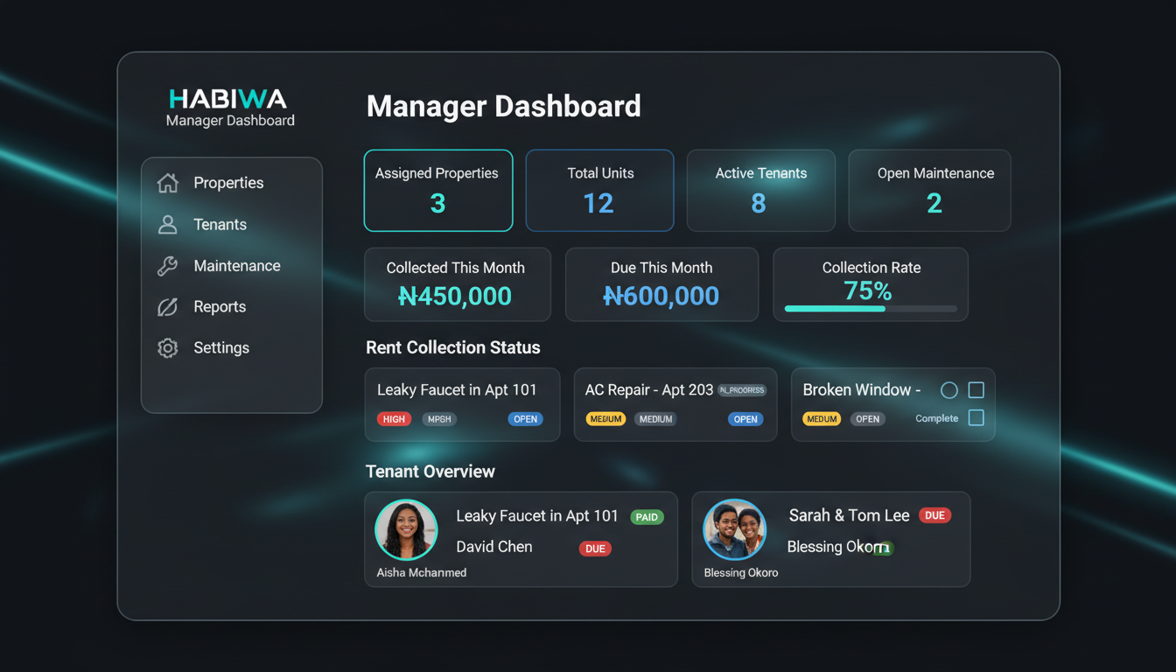Viewport: 1176px width, 672px height.
Task: Select the Assigned Properties stat card
Action: 437,190
